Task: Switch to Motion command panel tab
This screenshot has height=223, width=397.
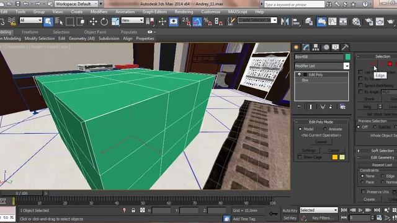Action: coord(326,47)
